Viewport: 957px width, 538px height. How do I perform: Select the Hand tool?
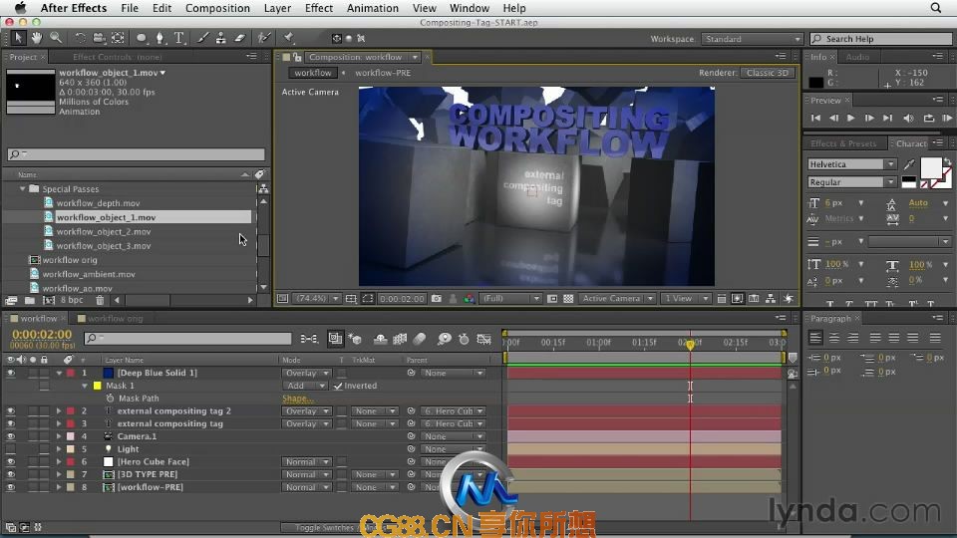coord(37,38)
